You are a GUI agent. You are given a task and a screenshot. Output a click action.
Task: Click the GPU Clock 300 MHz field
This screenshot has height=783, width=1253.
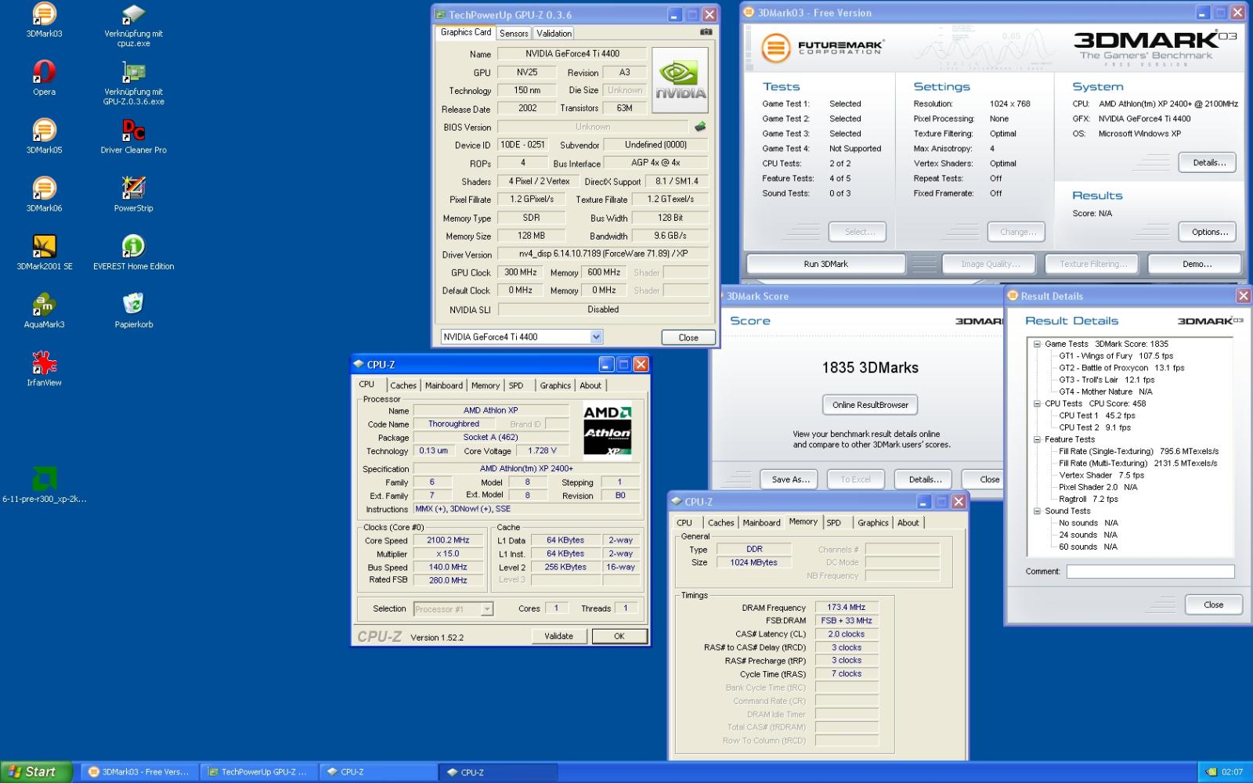(521, 272)
